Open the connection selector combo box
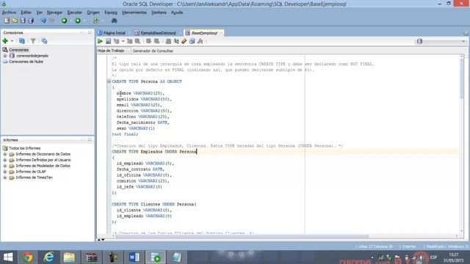 pyautogui.click(x=441, y=41)
